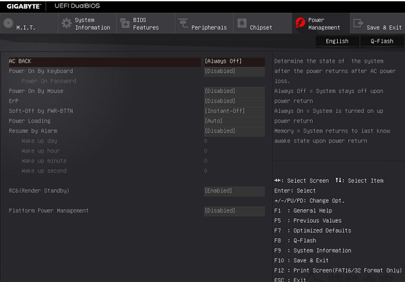Select the Power Management tab label

pos(324,24)
